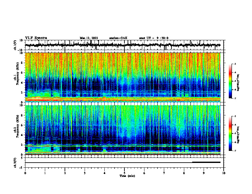Click the "Mar.12, 2022" date label
Viewport: 252px width, 194px height.
tap(89, 38)
